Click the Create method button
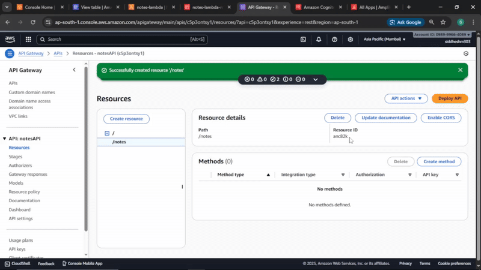481x270 pixels. coord(439,161)
